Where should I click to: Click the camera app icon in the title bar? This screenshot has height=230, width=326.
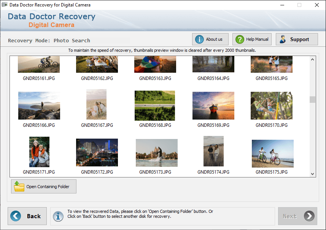pyautogui.click(x=5, y=5)
